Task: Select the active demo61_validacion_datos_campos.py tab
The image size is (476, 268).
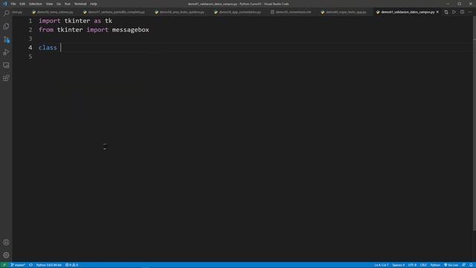Action: pos(408,12)
